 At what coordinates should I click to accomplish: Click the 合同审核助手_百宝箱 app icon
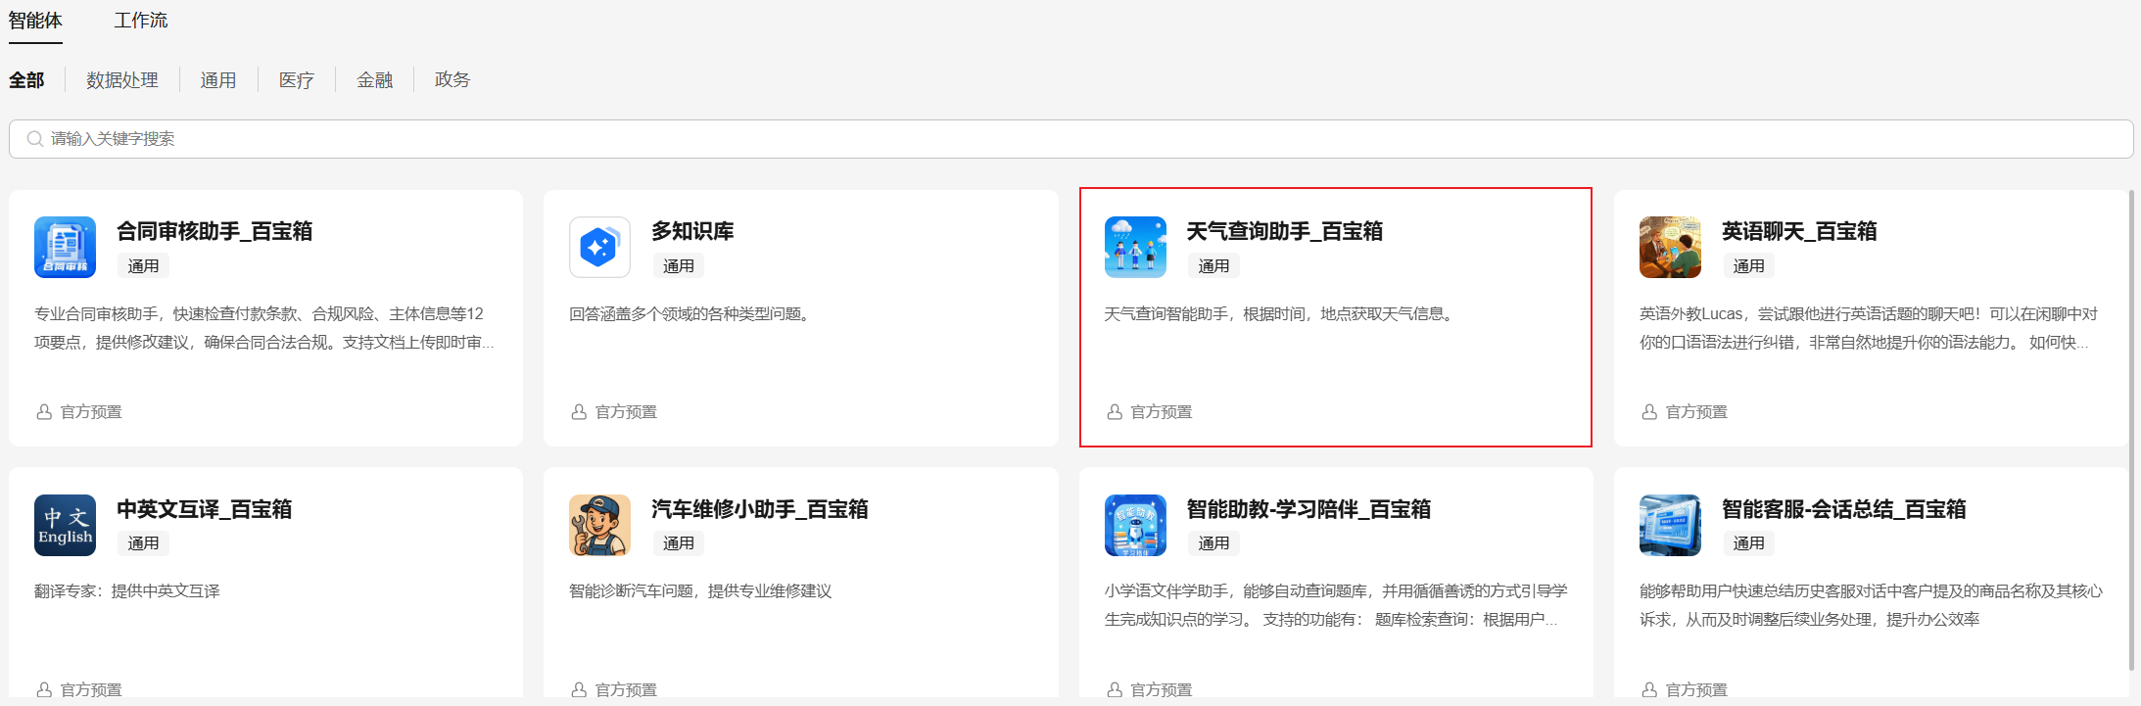point(65,247)
